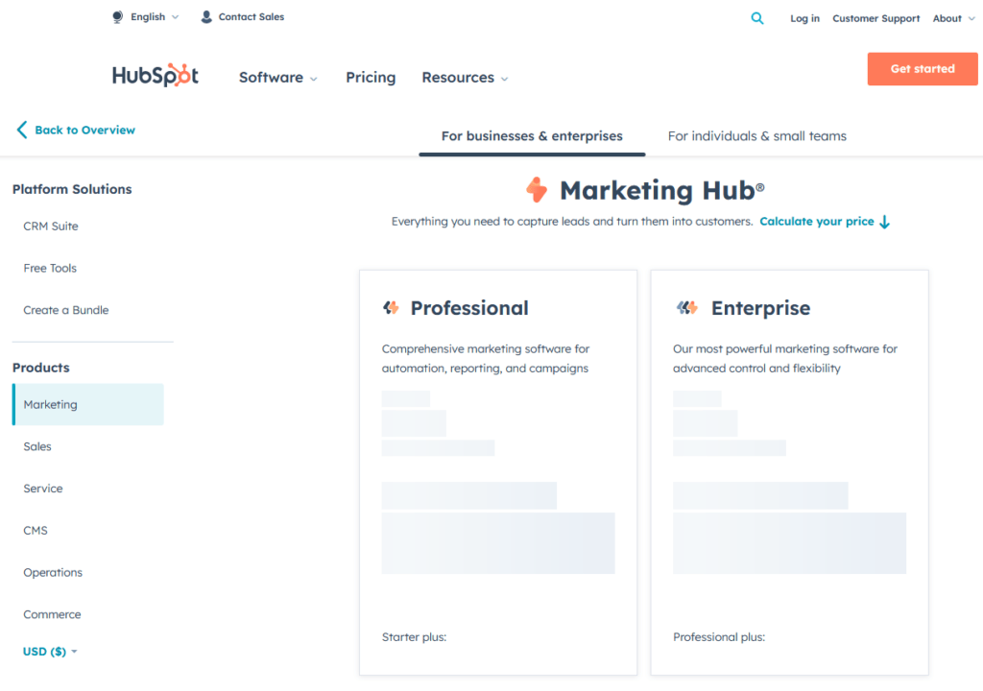
Task: Expand the Resources menu
Action: point(465,77)
